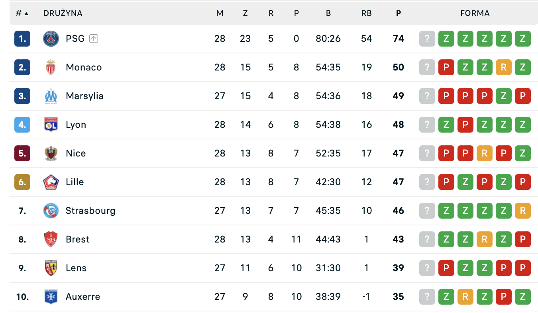This screenshot has height=313, width=538.
Task: Click the DRUŻYNA column header
Action: (63, 13)
